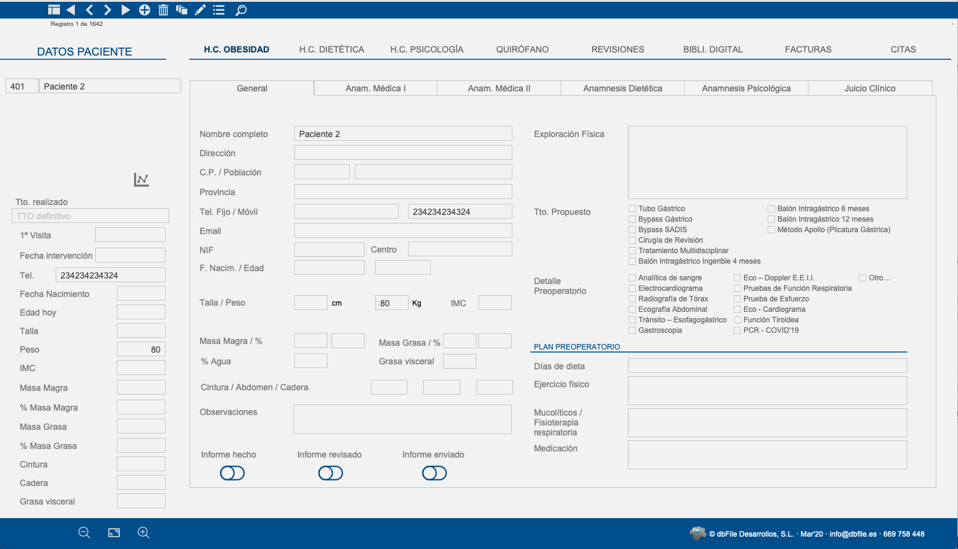958x549 pixels.
Task: Click patient ID field 401
Action: click(x=22, y=86)
